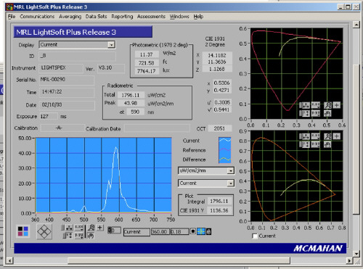Click the diamond cursor mover control
The image size is (363, 269).
pyautogui.click(x=44, y=231)
